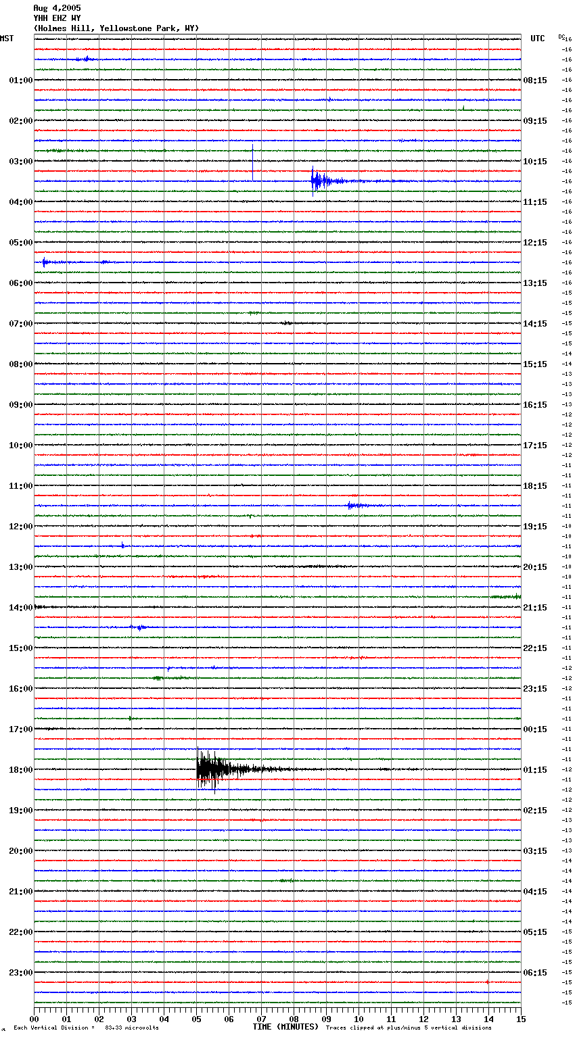Click the 15:15 UTC row label

coord(535,364)
